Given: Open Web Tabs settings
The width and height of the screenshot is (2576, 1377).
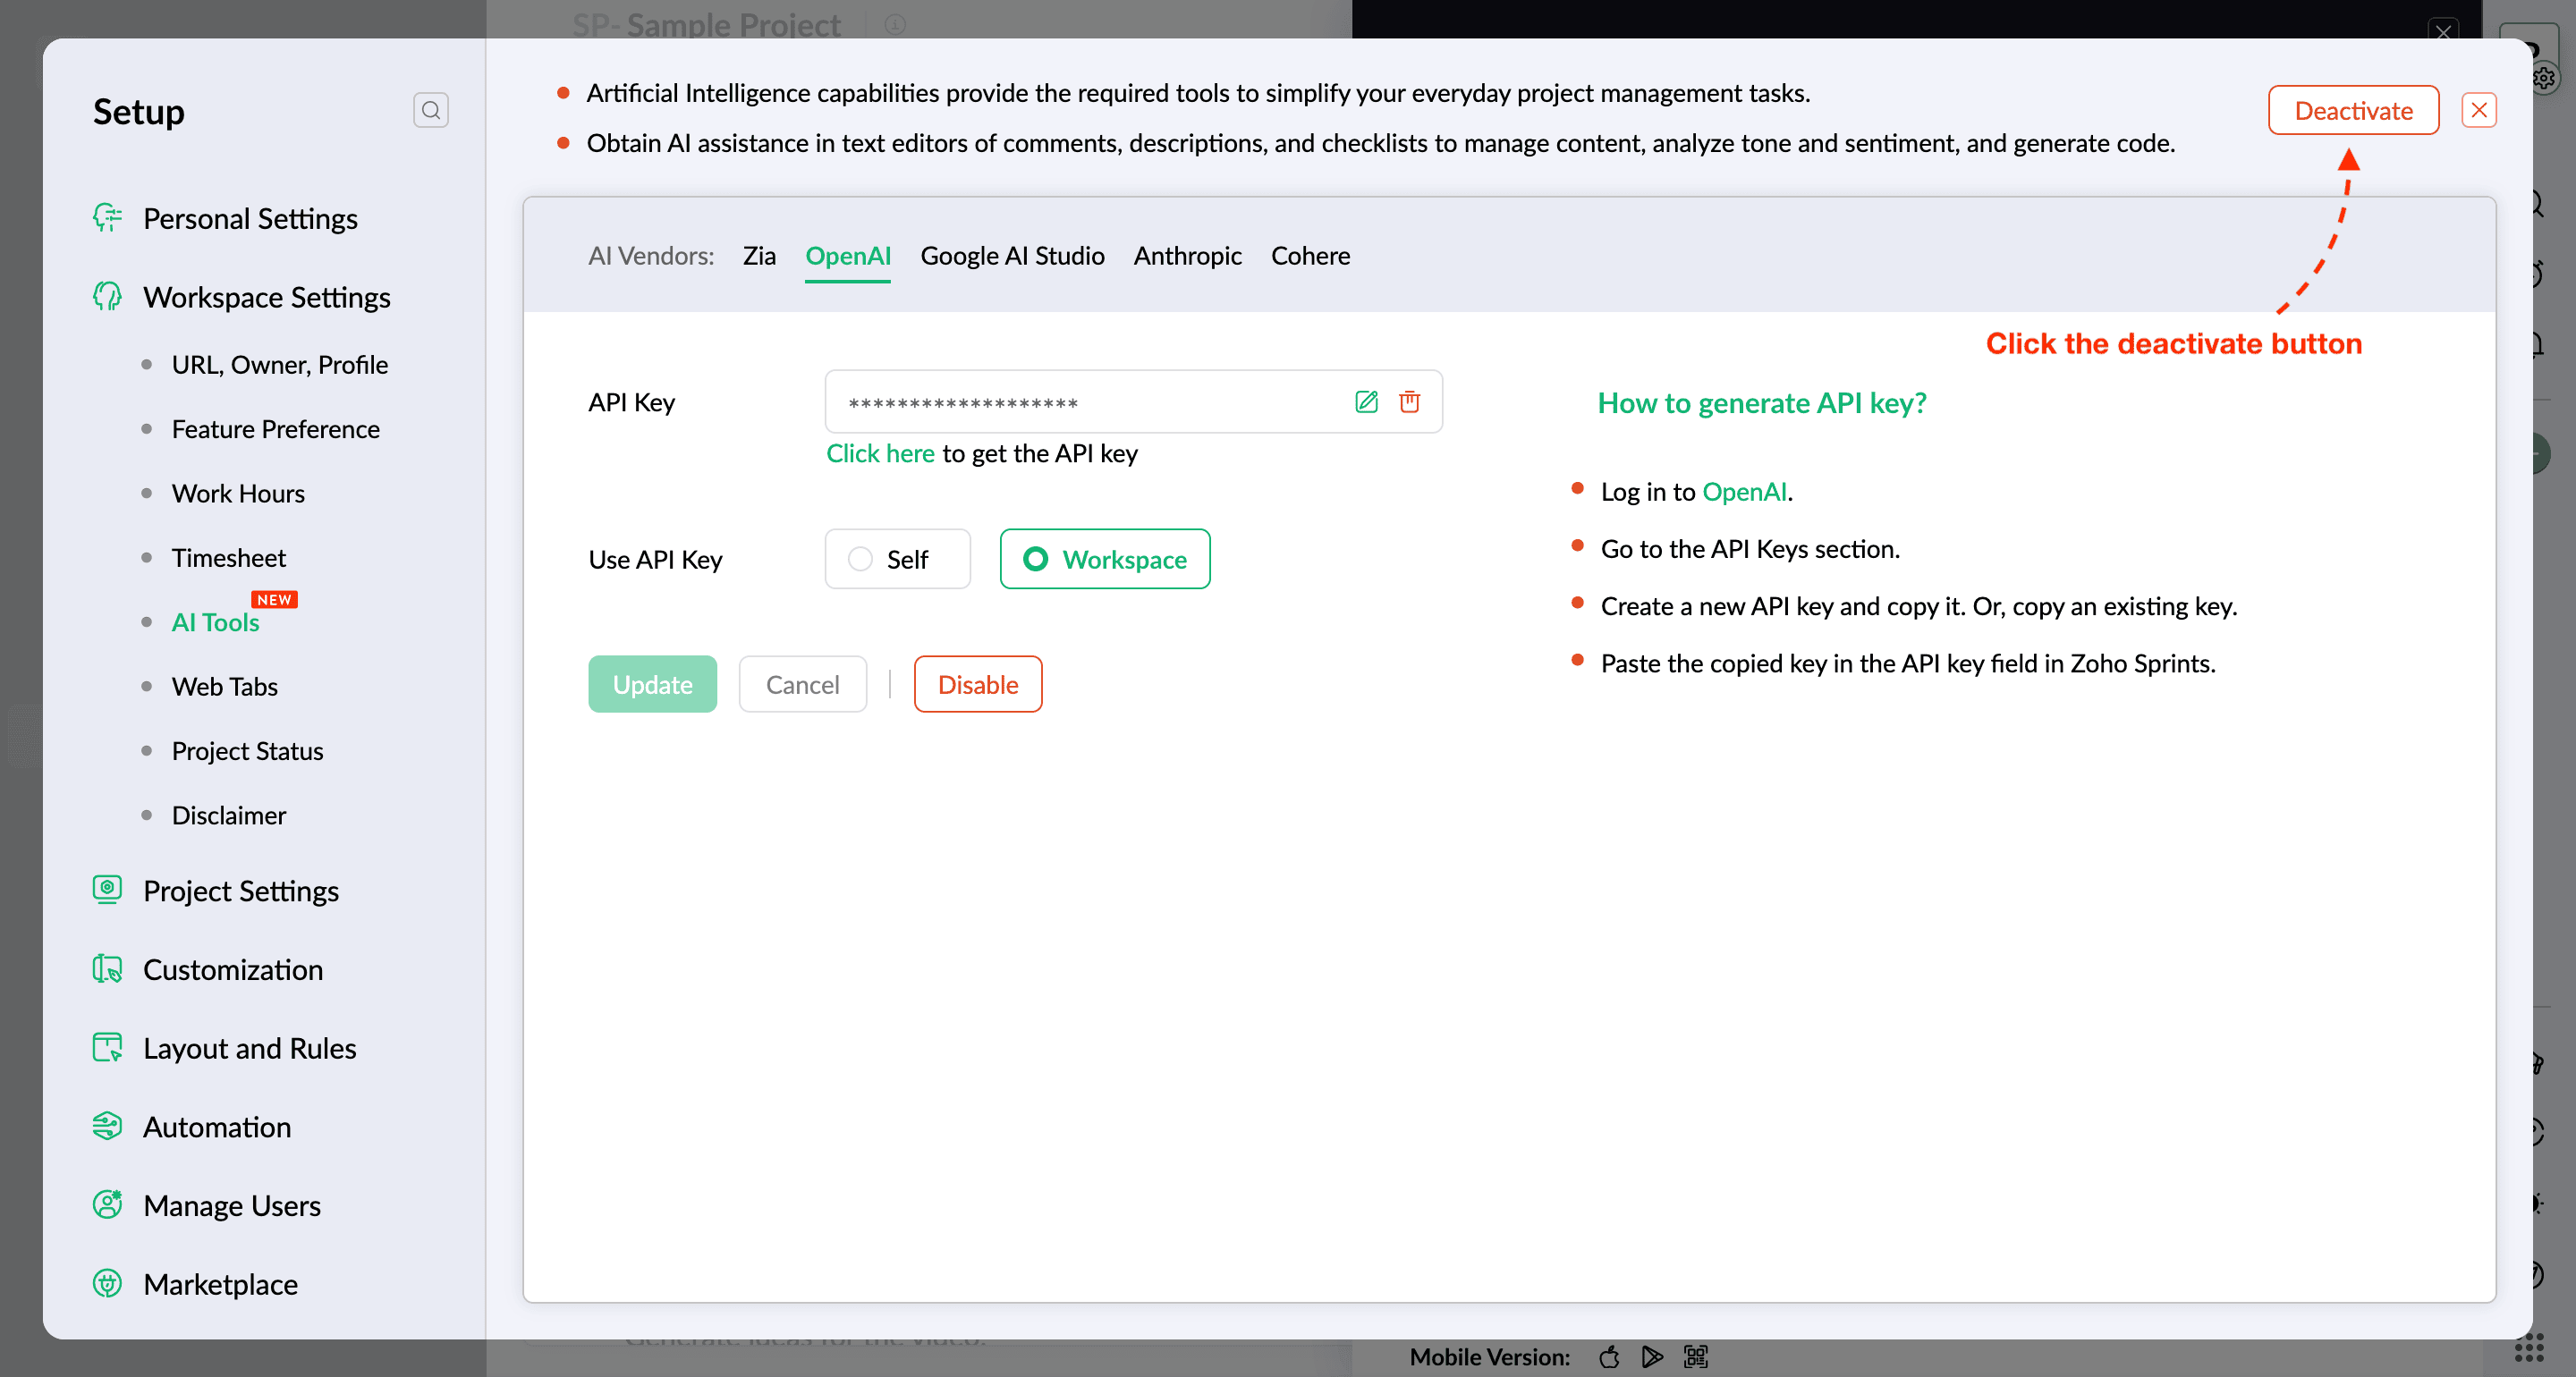Looking at the screenshot, I should [225, 686].
